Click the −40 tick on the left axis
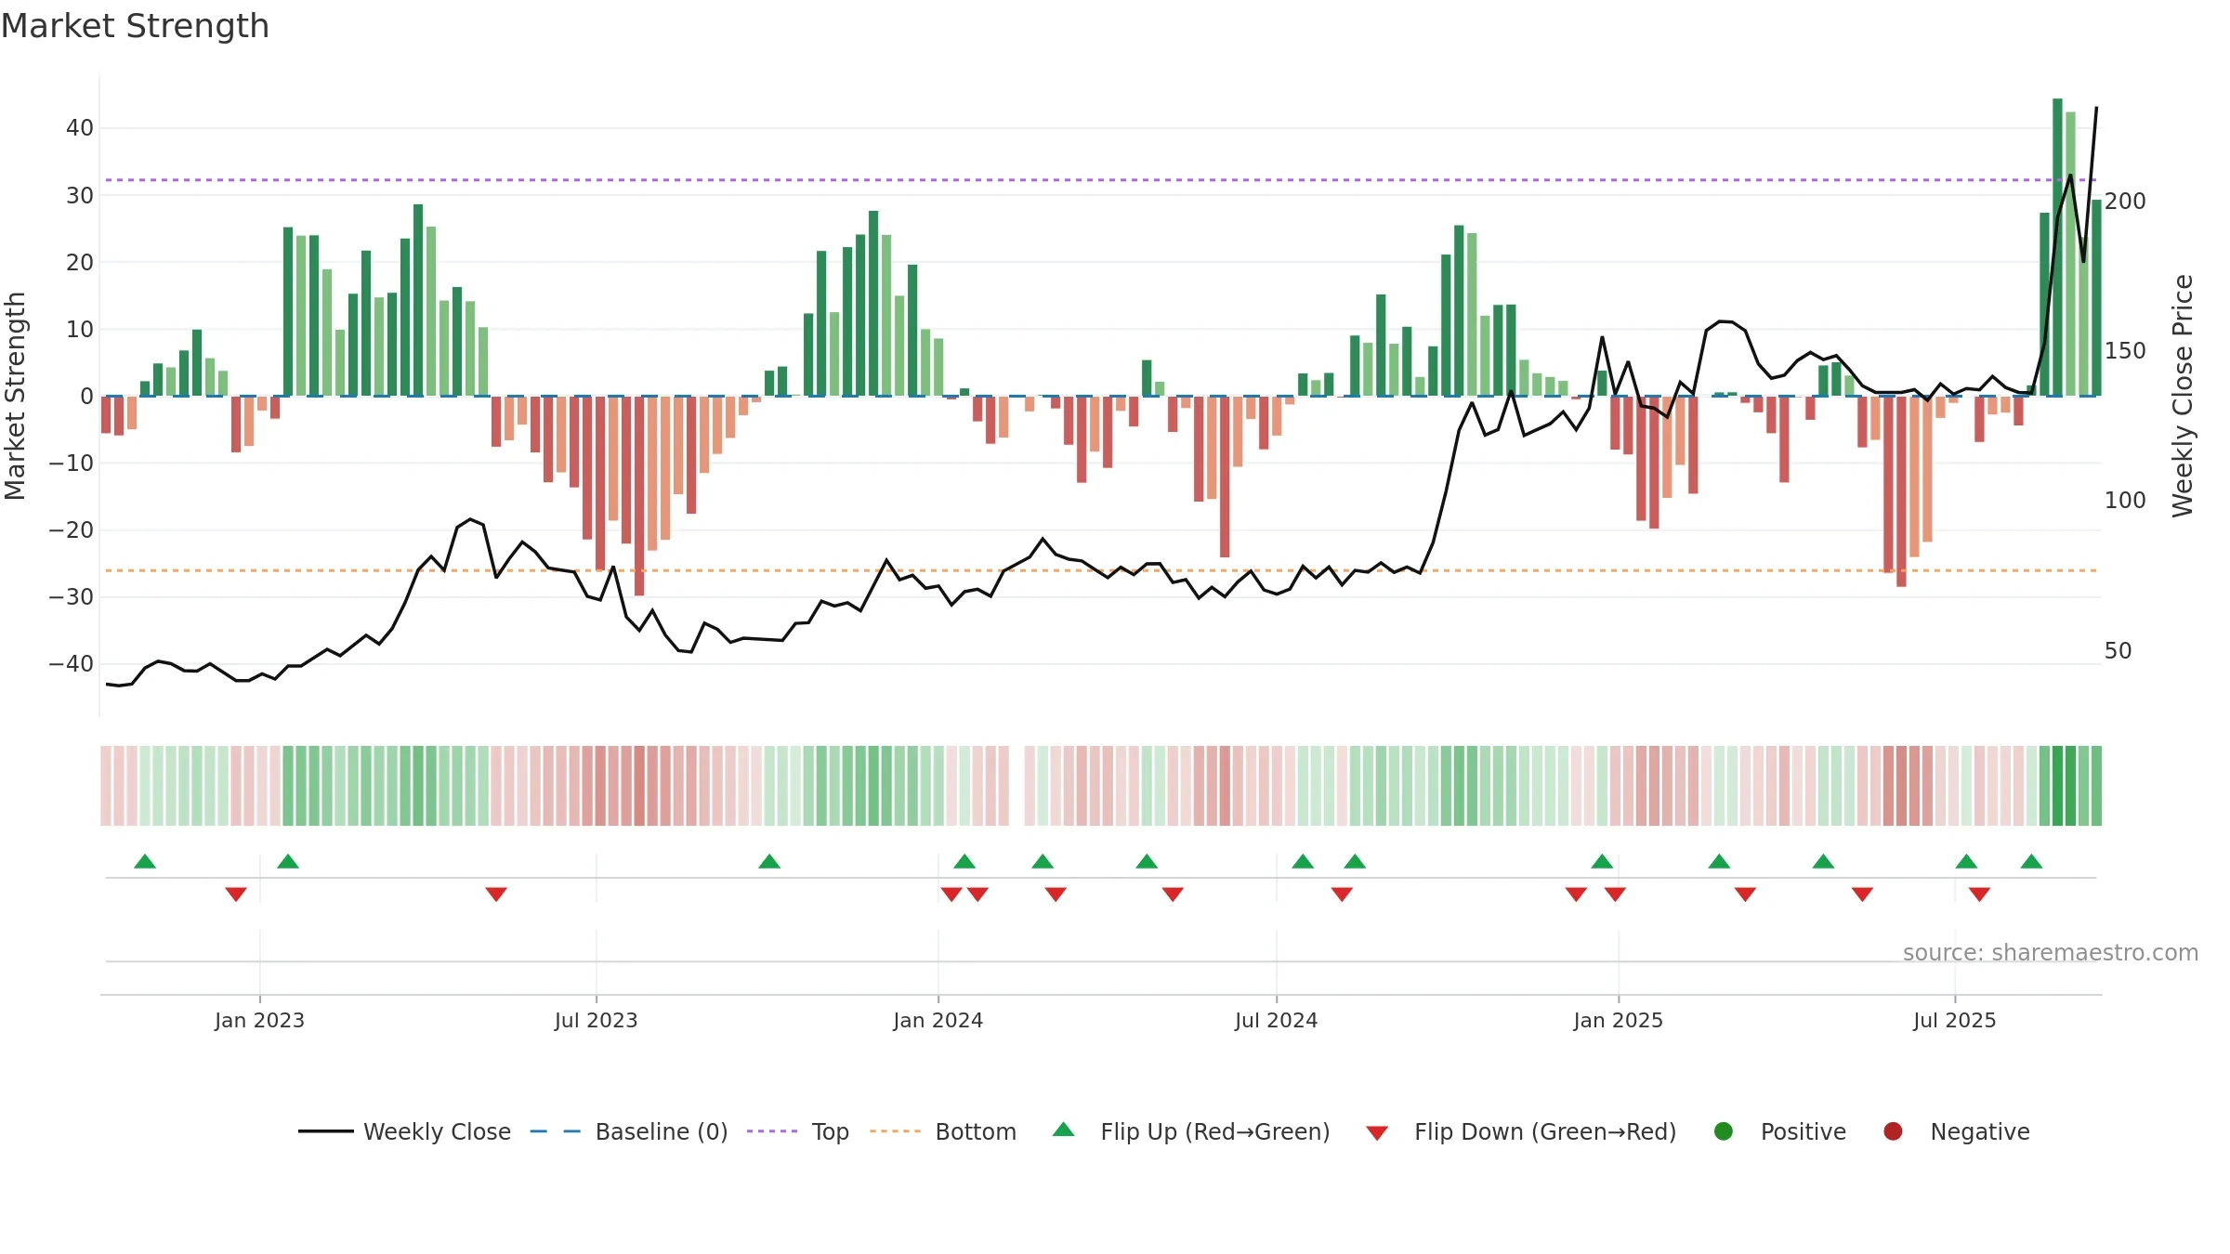Viewport: 2230px width, 1254px height. click(x=72, y=664)
